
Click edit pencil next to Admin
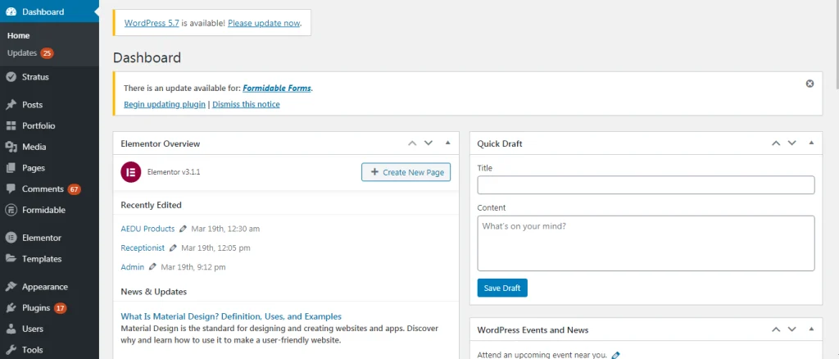[x=152, y=267]
